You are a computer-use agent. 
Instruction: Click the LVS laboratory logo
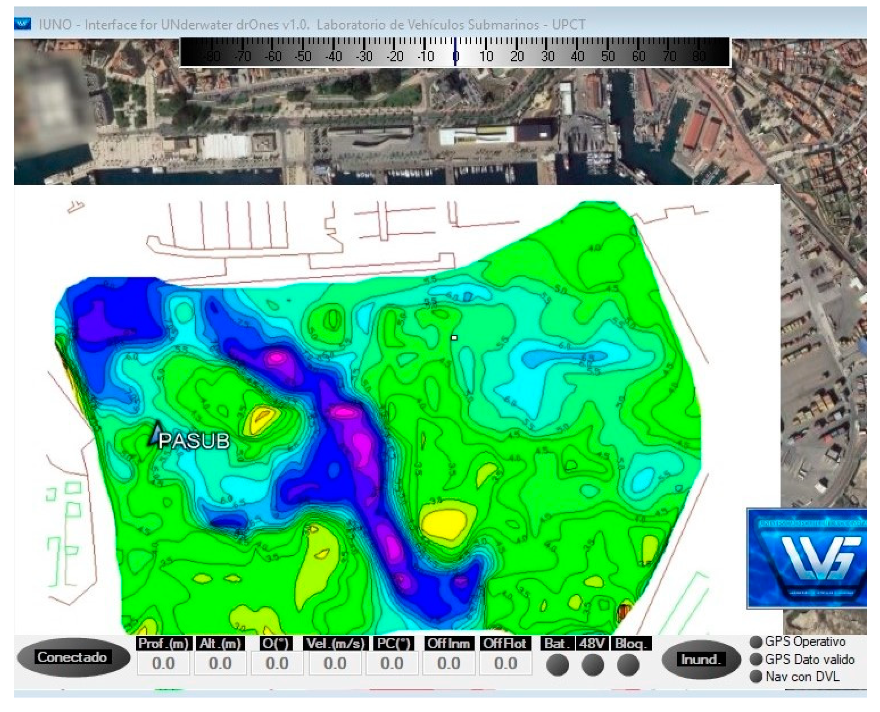pos(807,558)
